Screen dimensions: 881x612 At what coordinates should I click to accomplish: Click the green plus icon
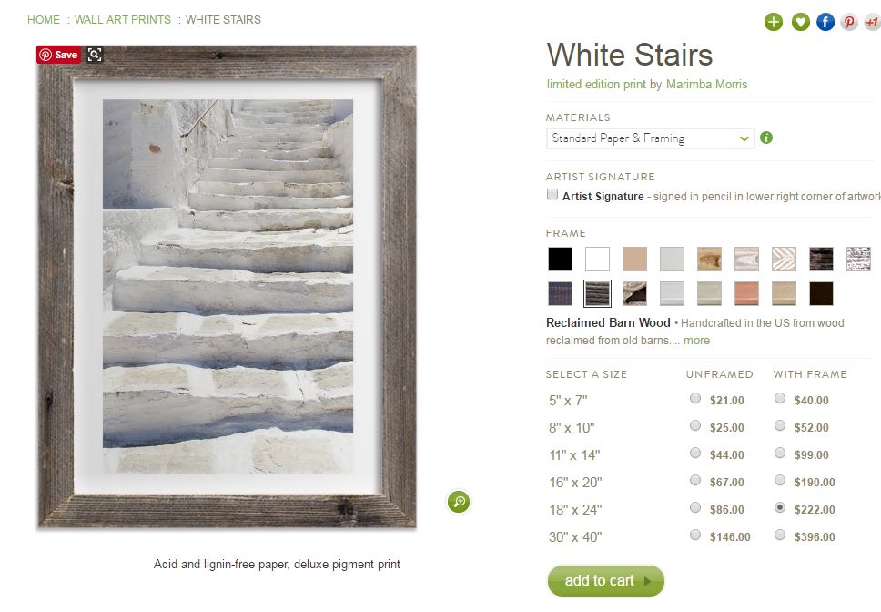pos(774,22)
